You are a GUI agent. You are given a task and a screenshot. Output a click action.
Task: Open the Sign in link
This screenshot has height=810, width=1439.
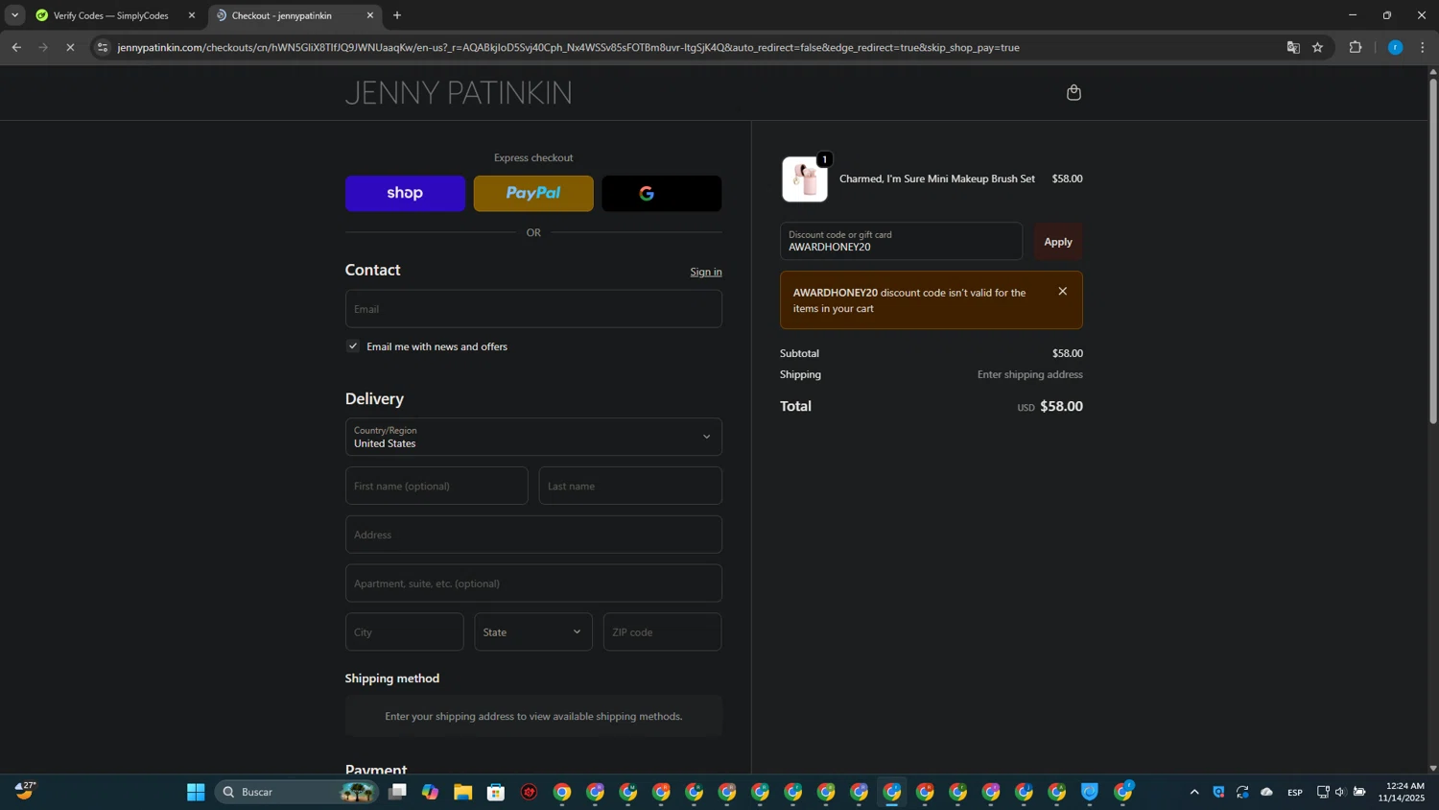706,272
